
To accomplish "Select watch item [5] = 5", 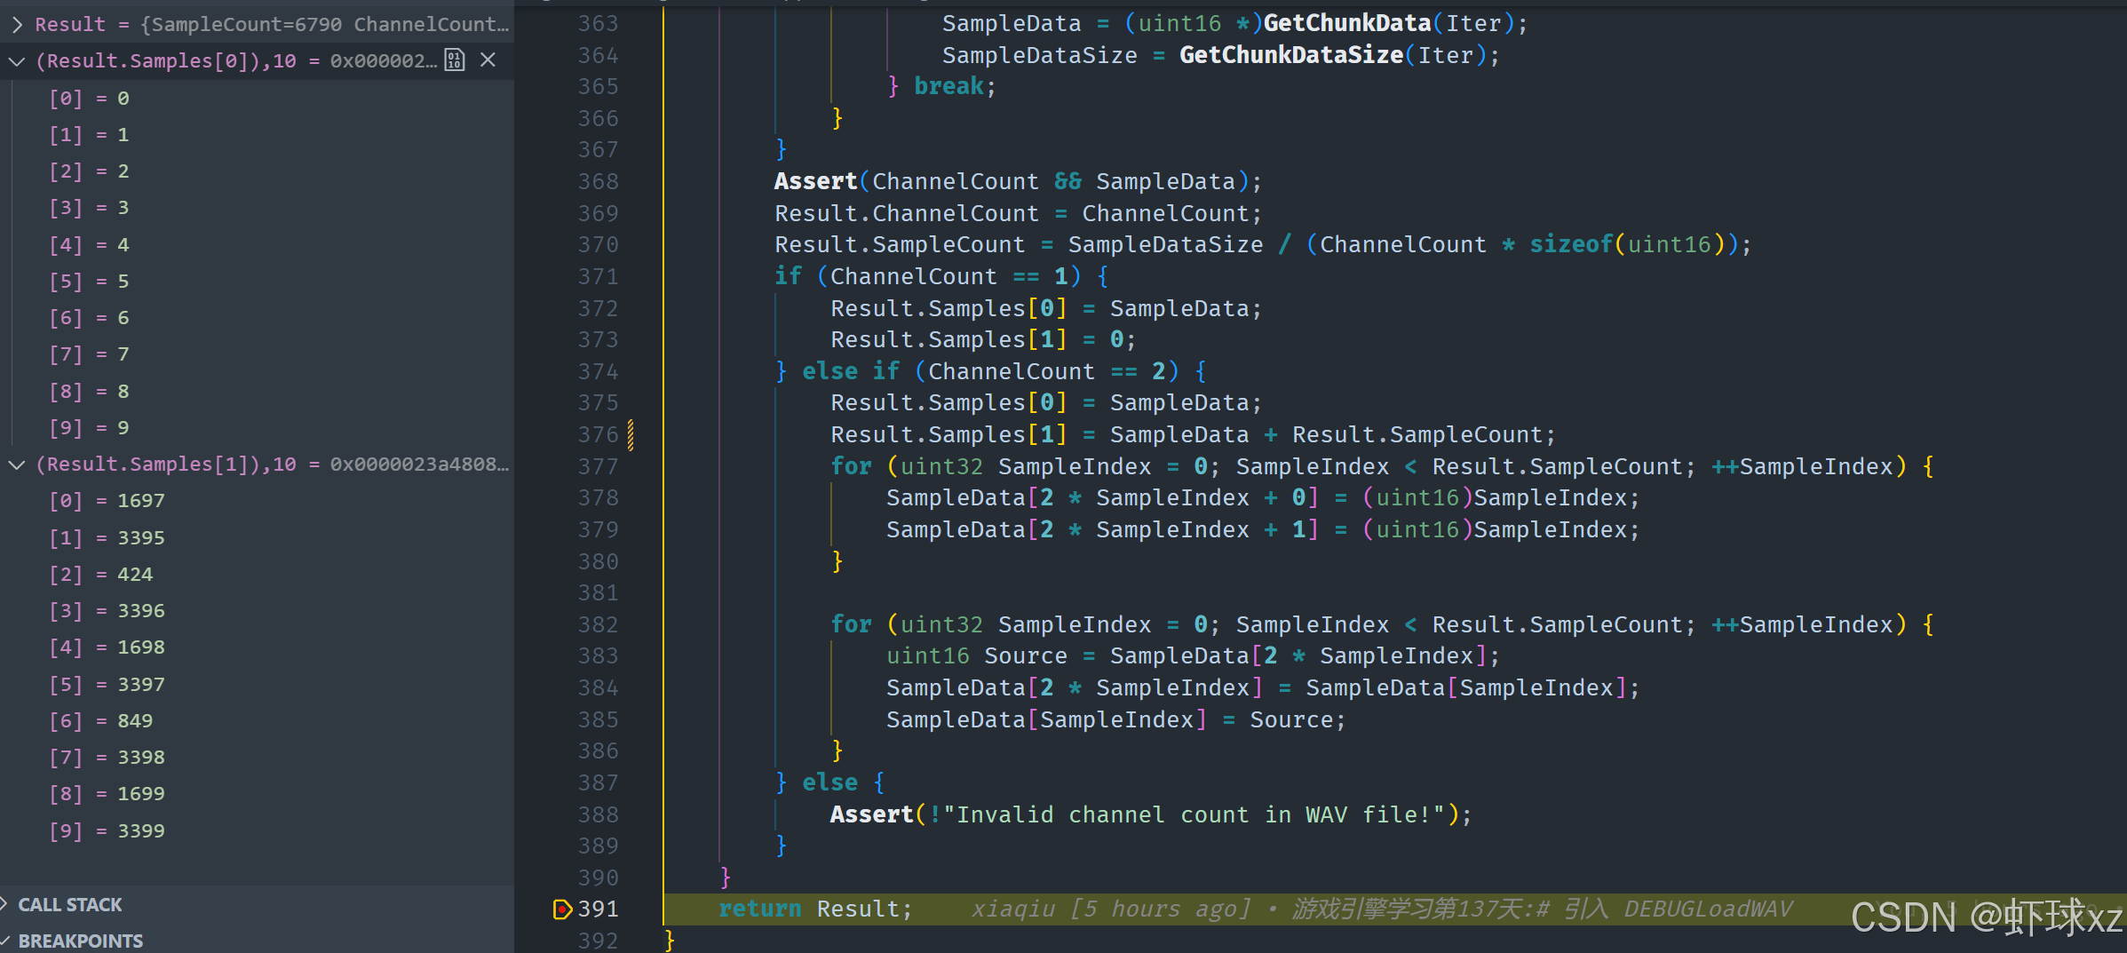I will pos(89,282).
